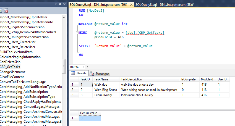Click the UserID column header

(x=223, y=79)
